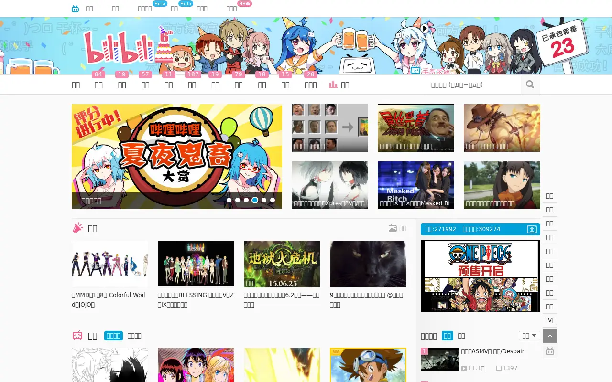
Task: Click the upload arrow icon in the online-count bar
Action: click(532, 229)
